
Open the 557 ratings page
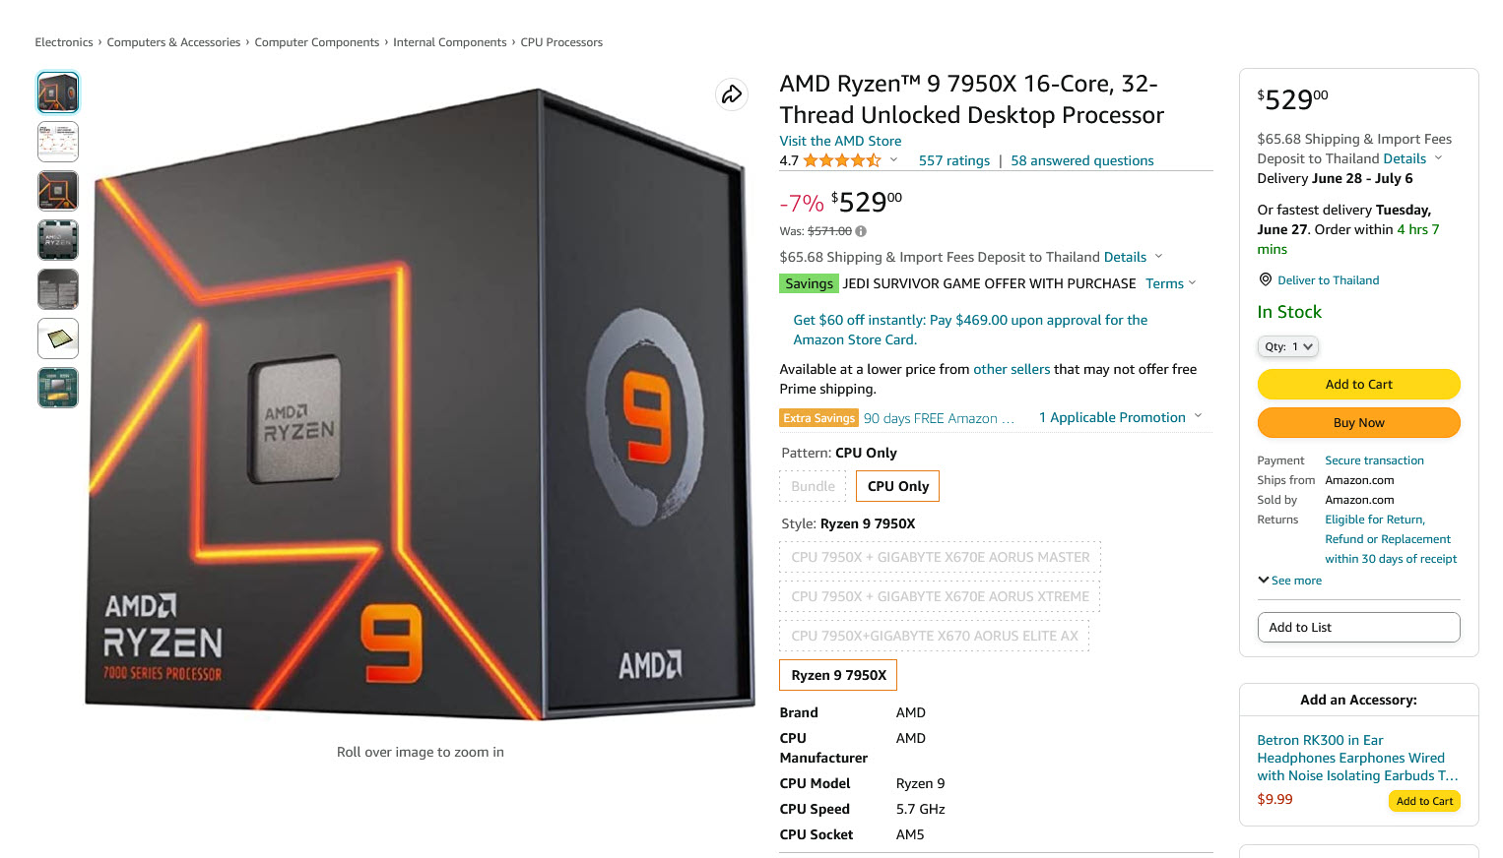click(x=953, y=159)
